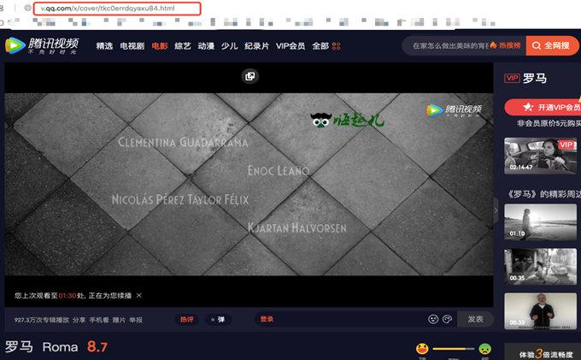Image resolution: width=581 pixels, height=360 pixels.
Task: Click the pop-out mini player icon
Action: pos(250,76)
